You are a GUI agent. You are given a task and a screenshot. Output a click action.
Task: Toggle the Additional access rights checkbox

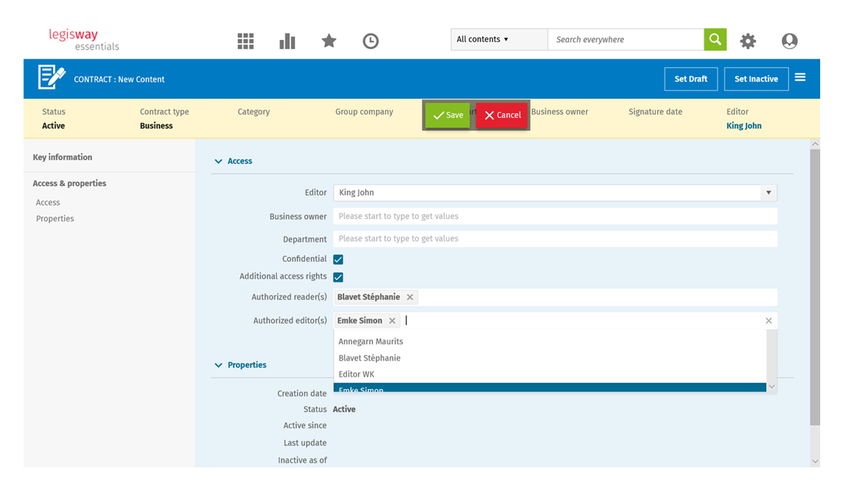pos(338,277)
